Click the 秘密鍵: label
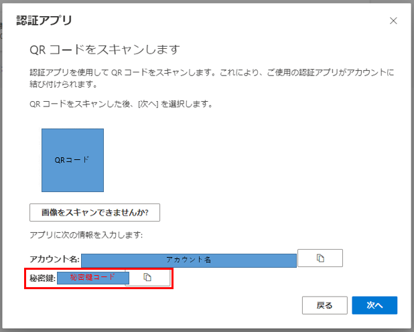414x332 pixels. (x=42, y=278)
